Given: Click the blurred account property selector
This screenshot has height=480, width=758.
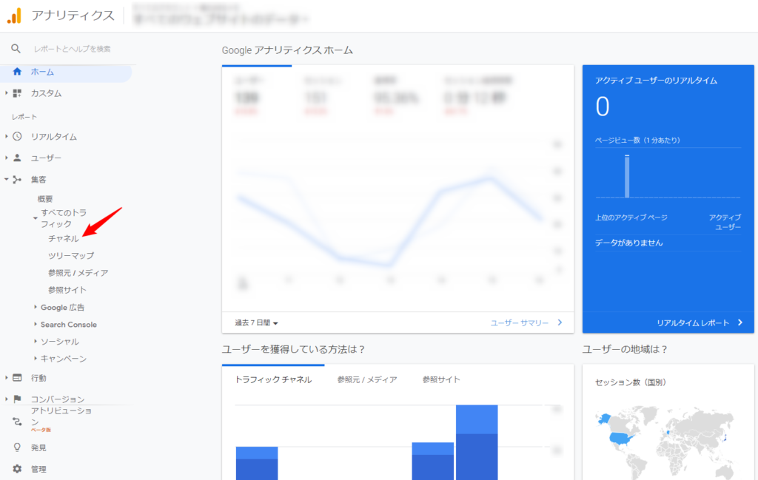Looking at the screenshot, I should coord(221,15).
